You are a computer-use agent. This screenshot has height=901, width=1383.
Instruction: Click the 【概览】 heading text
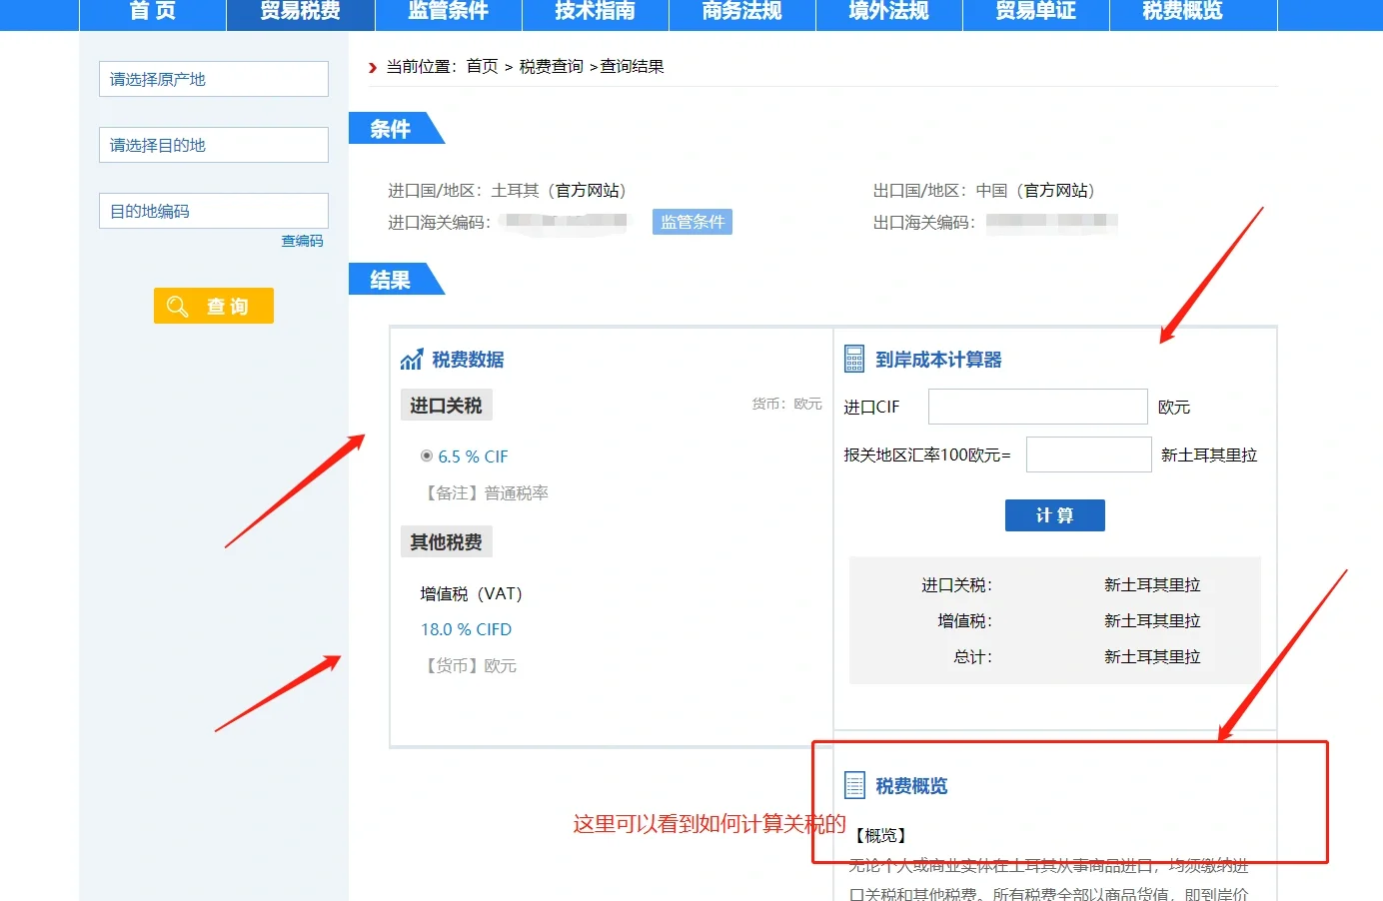tap(880, 835)
